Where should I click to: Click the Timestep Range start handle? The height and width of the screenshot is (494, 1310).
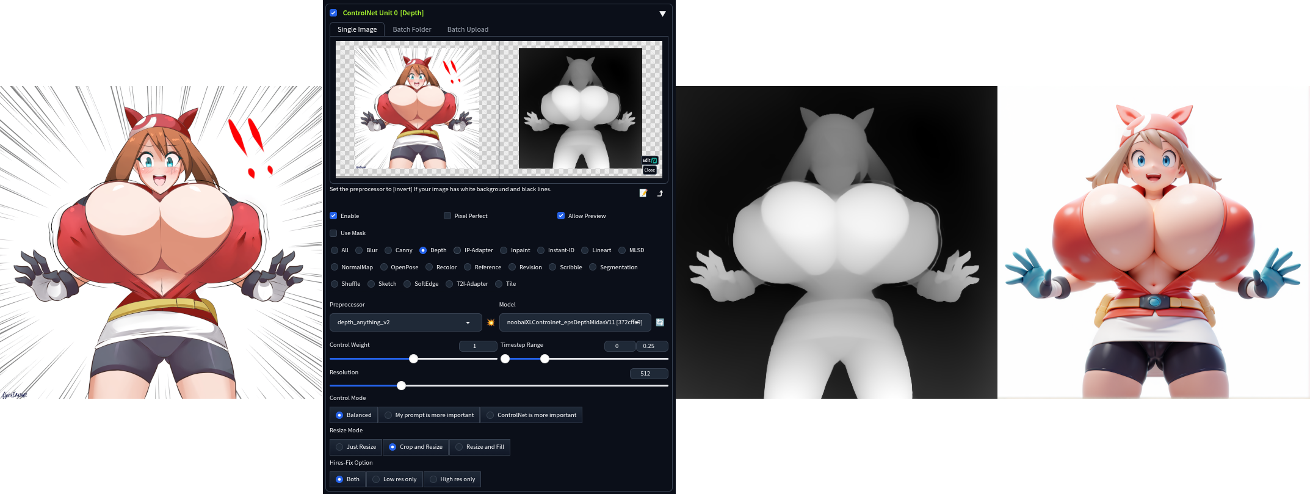[505, 359]
